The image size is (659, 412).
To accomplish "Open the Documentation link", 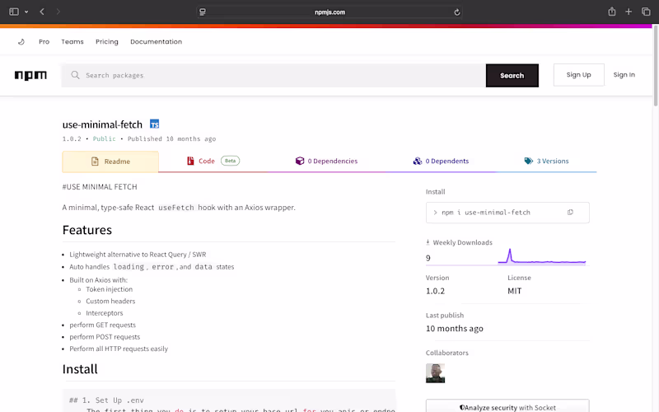I will 156,42.
